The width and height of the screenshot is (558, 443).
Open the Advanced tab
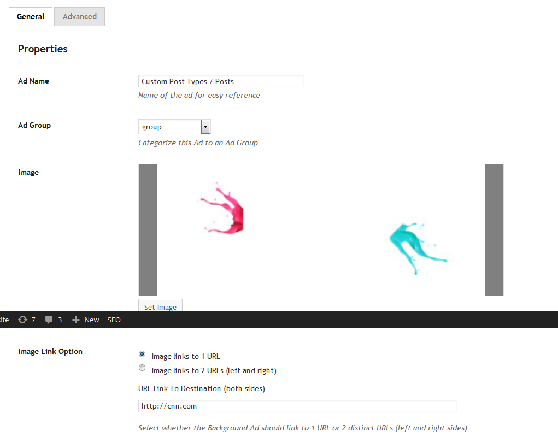(x=80, y=17)
